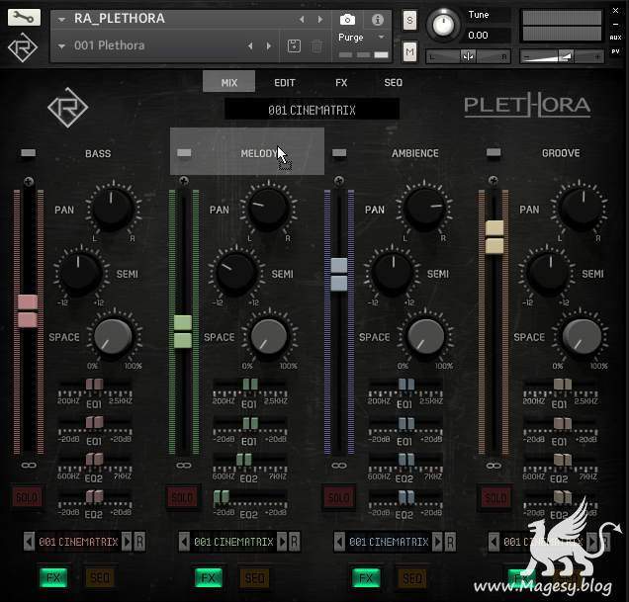
Task: Toggle the instrument M mute button
Action: 409,51
